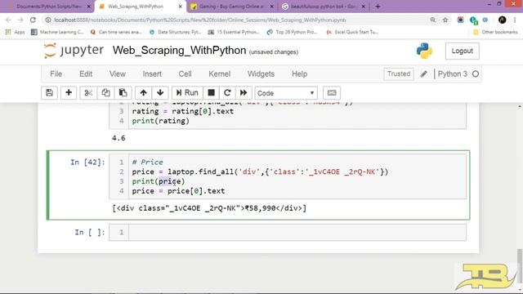Switch to the Gaming - Buy Gaming Online tab
The image size is (523, 294).
point(232,7)
